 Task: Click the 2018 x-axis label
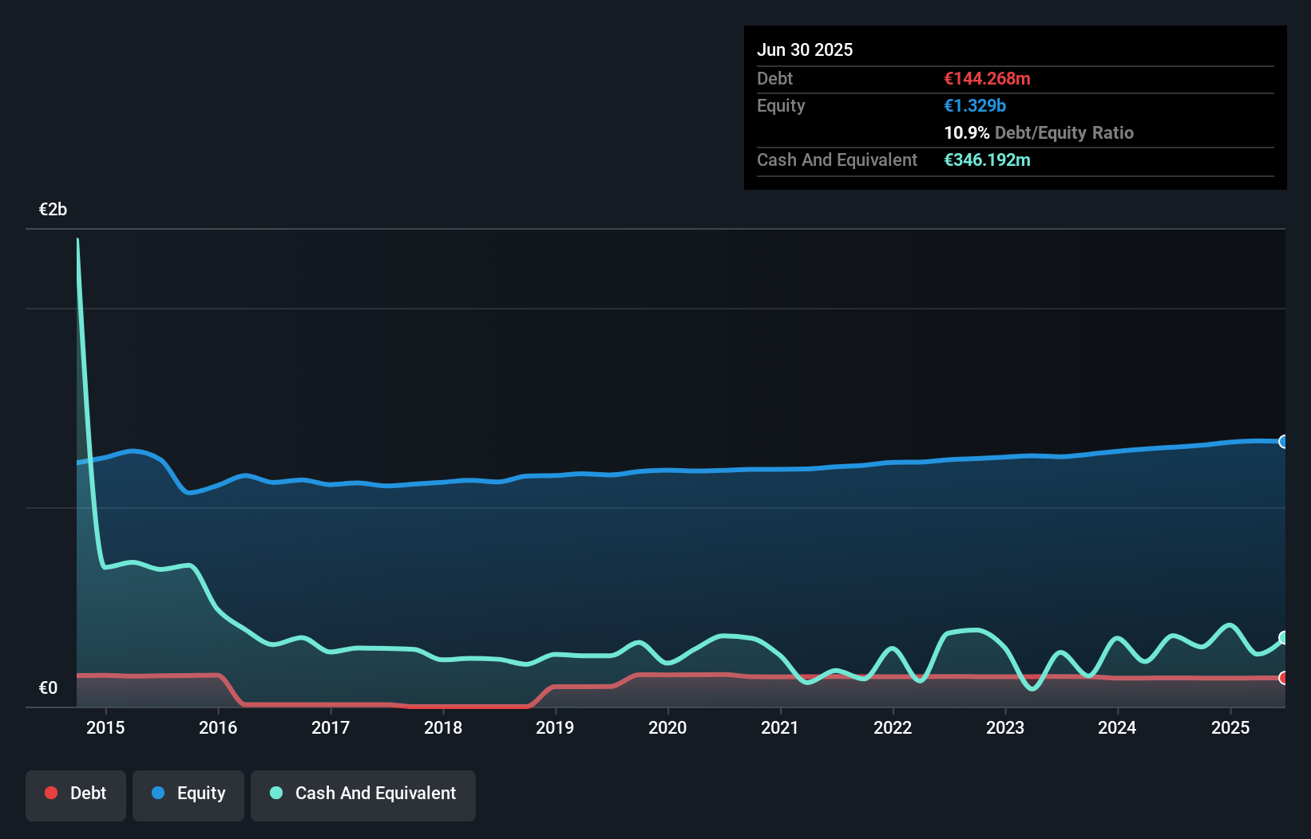[x=443, y=727]
